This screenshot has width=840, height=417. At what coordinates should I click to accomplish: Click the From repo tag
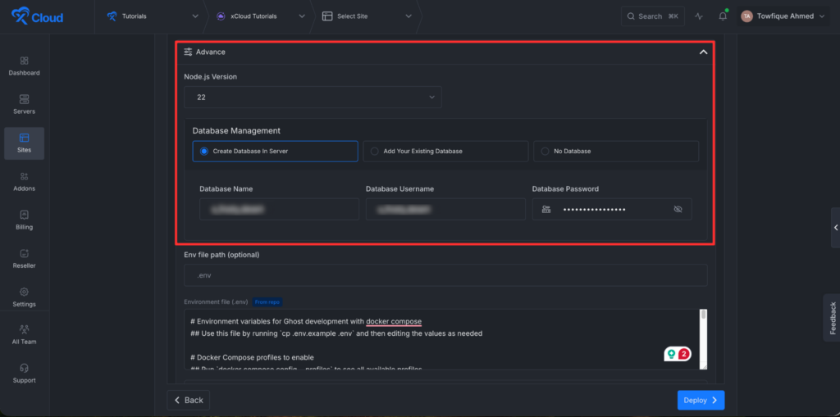(x=267, y=302)
